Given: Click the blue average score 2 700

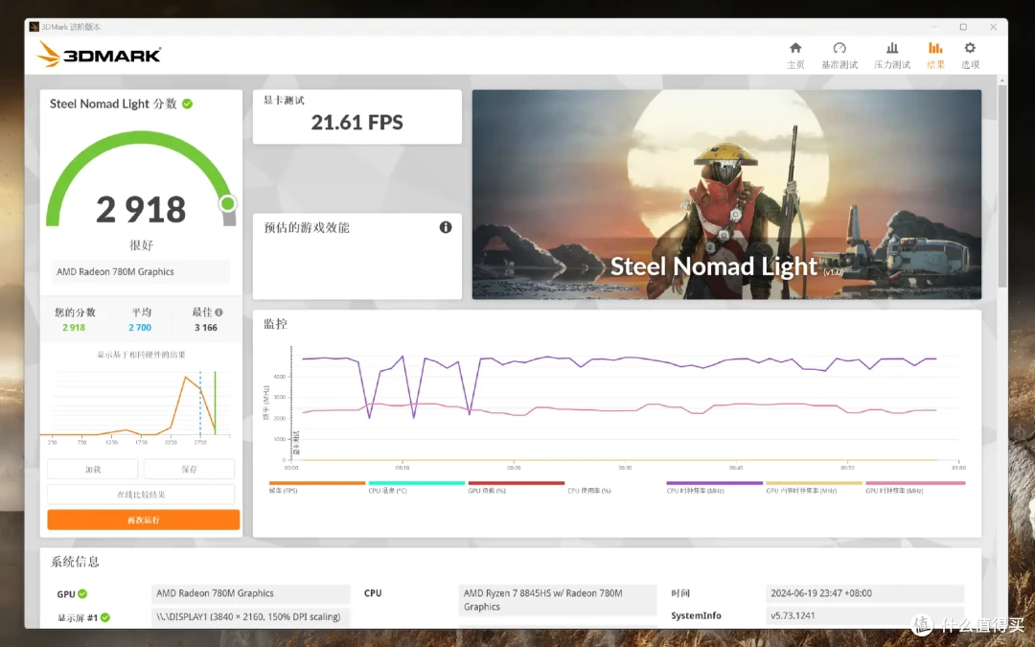Looking at the screenshot, I should (x=140, y=328).
